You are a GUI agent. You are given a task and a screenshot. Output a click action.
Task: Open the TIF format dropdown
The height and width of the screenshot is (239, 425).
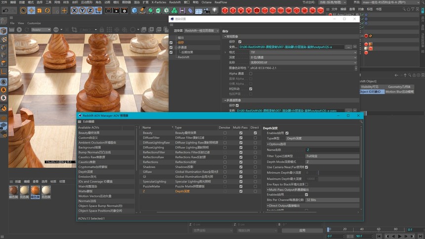point(303,52)
